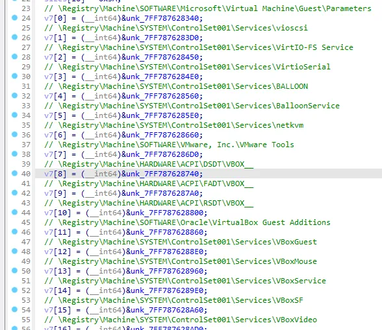The height and width of the screenshot is (330, 382).
Task: Select the VBoxService comment line
Action: click(x=185, y=281)
